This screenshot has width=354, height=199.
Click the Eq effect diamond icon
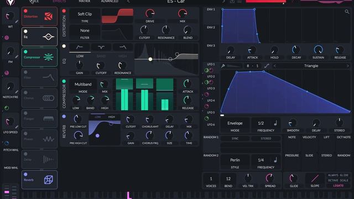(x=48, y=37)
